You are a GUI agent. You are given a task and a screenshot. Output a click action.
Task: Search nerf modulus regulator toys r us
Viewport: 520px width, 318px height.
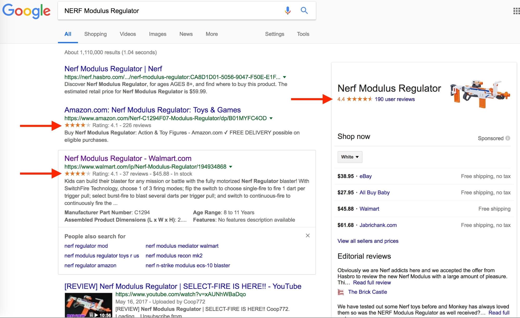(x=102, y=256)
